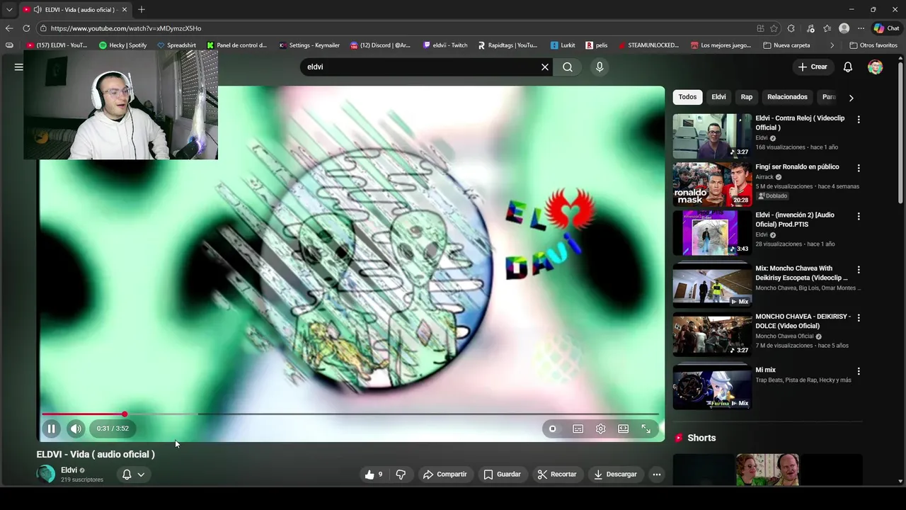Open MONCHO CHAVEA DOLCE video thumbnail

pyautogui.click(x=712, y=334)
